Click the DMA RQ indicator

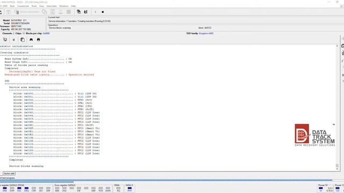(x=118, y=188)
